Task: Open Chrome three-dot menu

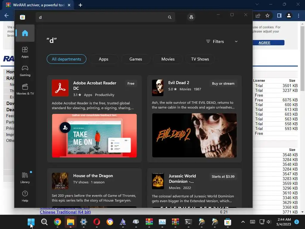Action: coord(298,16)
